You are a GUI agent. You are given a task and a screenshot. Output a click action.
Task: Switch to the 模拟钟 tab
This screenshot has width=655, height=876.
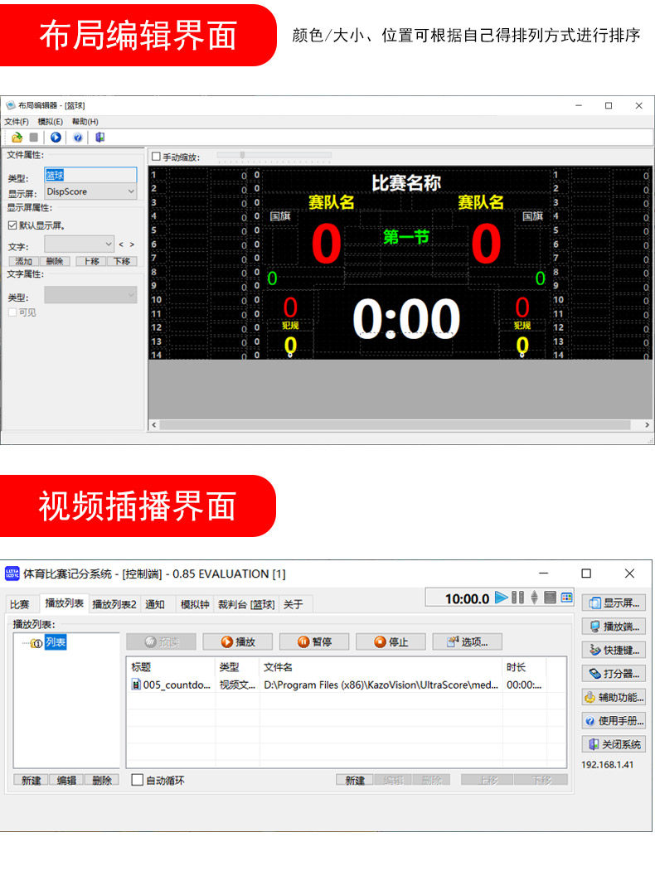pos(195,604)
